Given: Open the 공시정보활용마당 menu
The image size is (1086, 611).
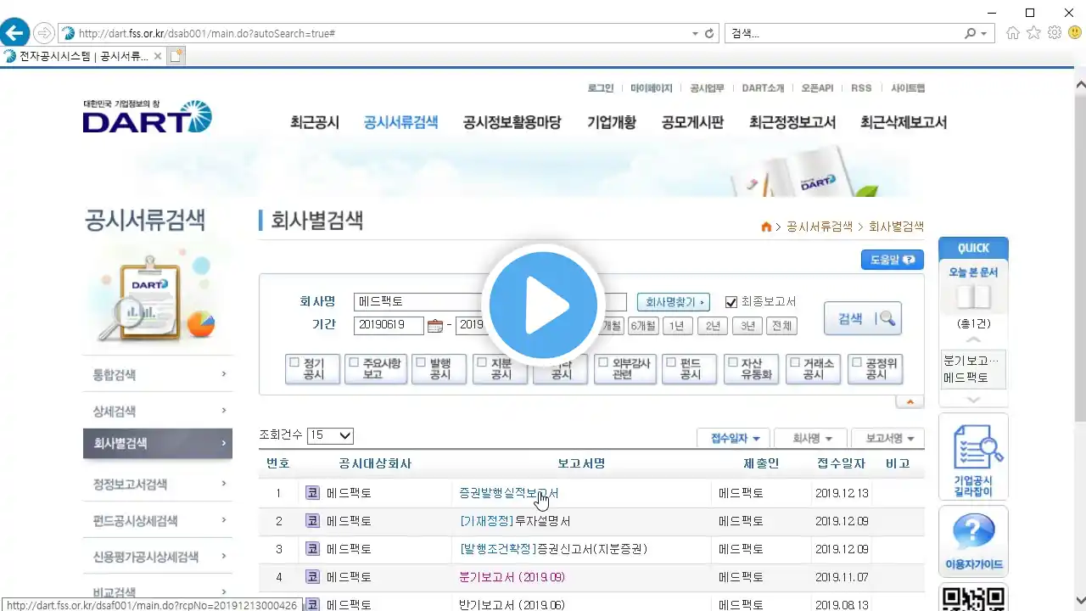Looking at the screenshot, I should click(x=512, y=122).
